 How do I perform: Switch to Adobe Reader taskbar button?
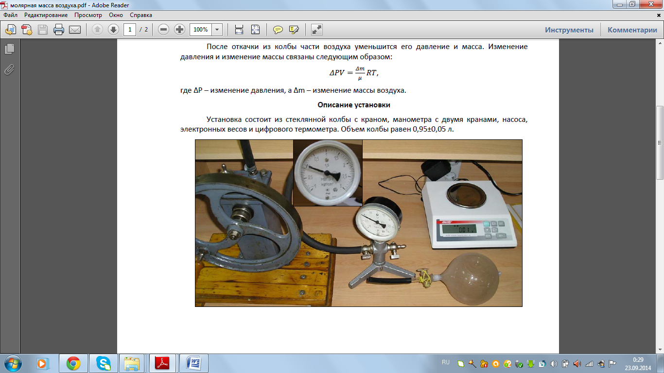(162, 363)
